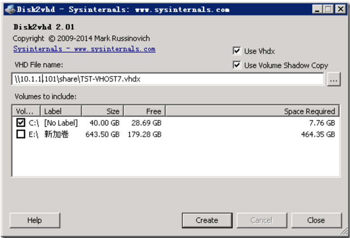The width and height of the screenshot is (350, 238).
Task: Click the 28.69 GB free value
Action: [x=146, y=123]
